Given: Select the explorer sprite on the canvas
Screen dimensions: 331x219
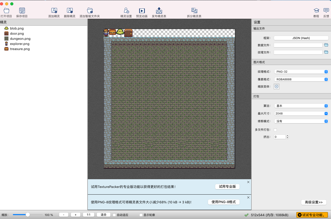Looking at the screenshot, I should pyautogui.click(x=106, y=33).
